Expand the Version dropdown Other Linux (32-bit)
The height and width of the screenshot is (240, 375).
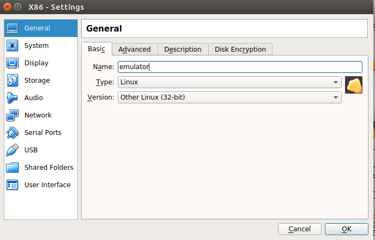coord(229,97)
